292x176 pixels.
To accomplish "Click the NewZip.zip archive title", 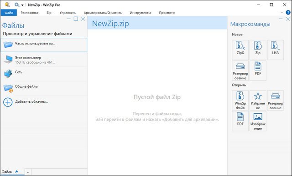I will point(110,24).
